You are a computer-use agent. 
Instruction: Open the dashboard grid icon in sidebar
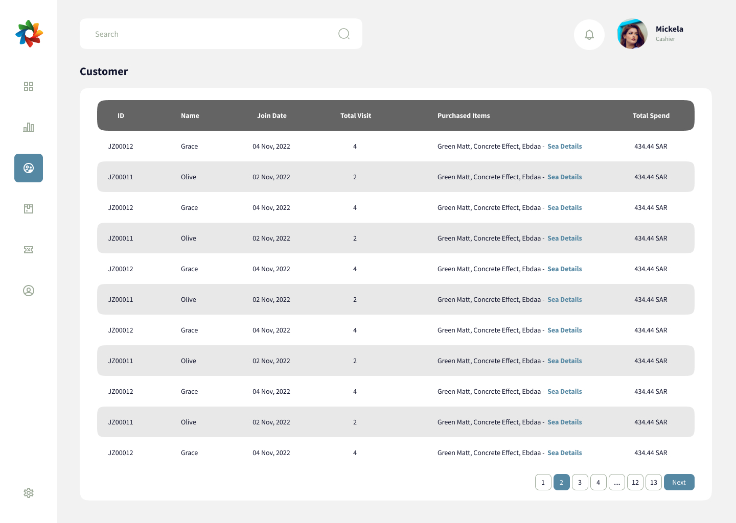pos(29,86)
